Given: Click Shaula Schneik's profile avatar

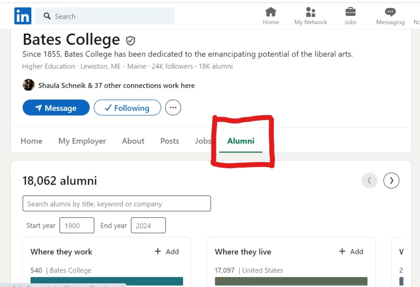Looking at the screenshot, I should (x=28, y=85).
